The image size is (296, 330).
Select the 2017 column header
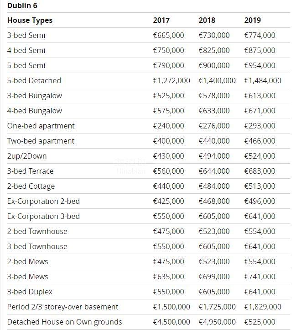pos(161,20)
